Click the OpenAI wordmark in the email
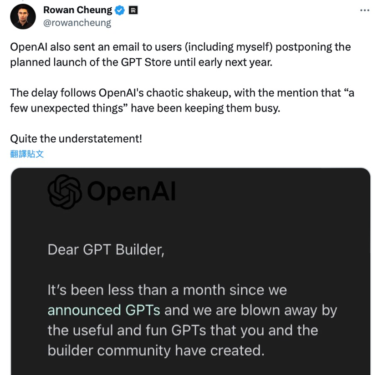Screen dimensions: 378x375 (x=131, y=192)
